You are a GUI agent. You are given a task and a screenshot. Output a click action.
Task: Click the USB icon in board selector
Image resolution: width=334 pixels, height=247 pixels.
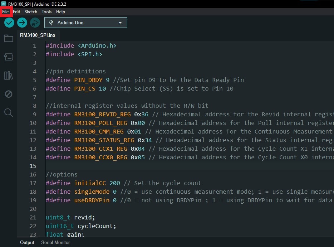click(51, 23)
